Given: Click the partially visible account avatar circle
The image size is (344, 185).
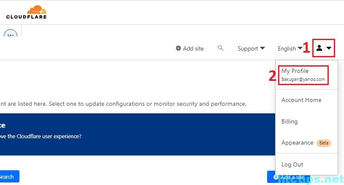Looking at the screenshot, I should [11, 33].
